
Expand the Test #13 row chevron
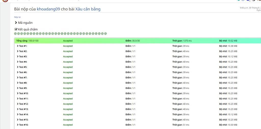click(x=18, y=109)
